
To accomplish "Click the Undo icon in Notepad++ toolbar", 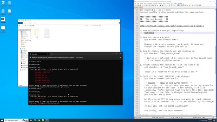I will 155,5.
